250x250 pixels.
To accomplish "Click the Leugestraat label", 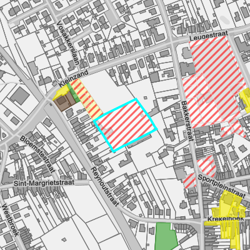I will (209, 36).
